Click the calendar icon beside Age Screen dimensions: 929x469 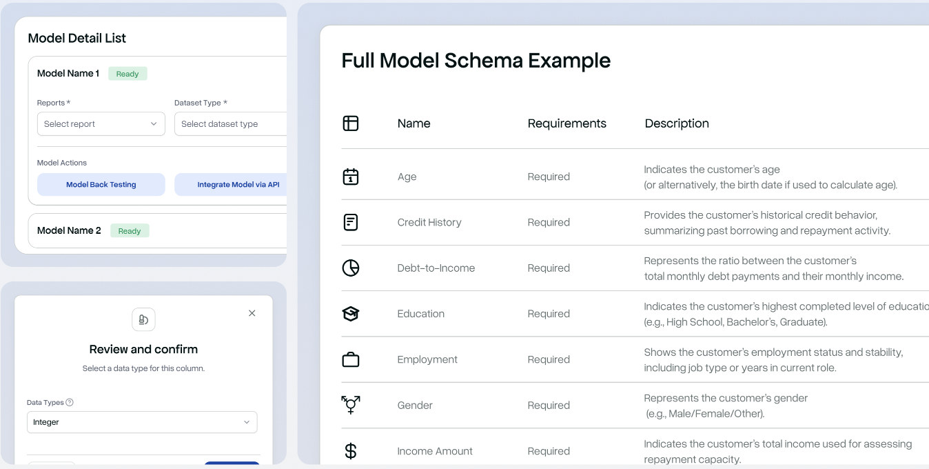tap(351, 177)
